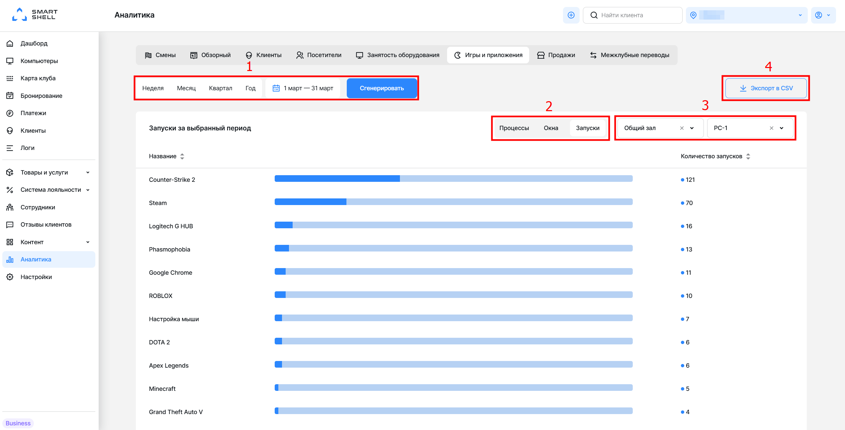Click the Компьютеры monitor icon
The image size is (845, 430).
tap(10, 61)
